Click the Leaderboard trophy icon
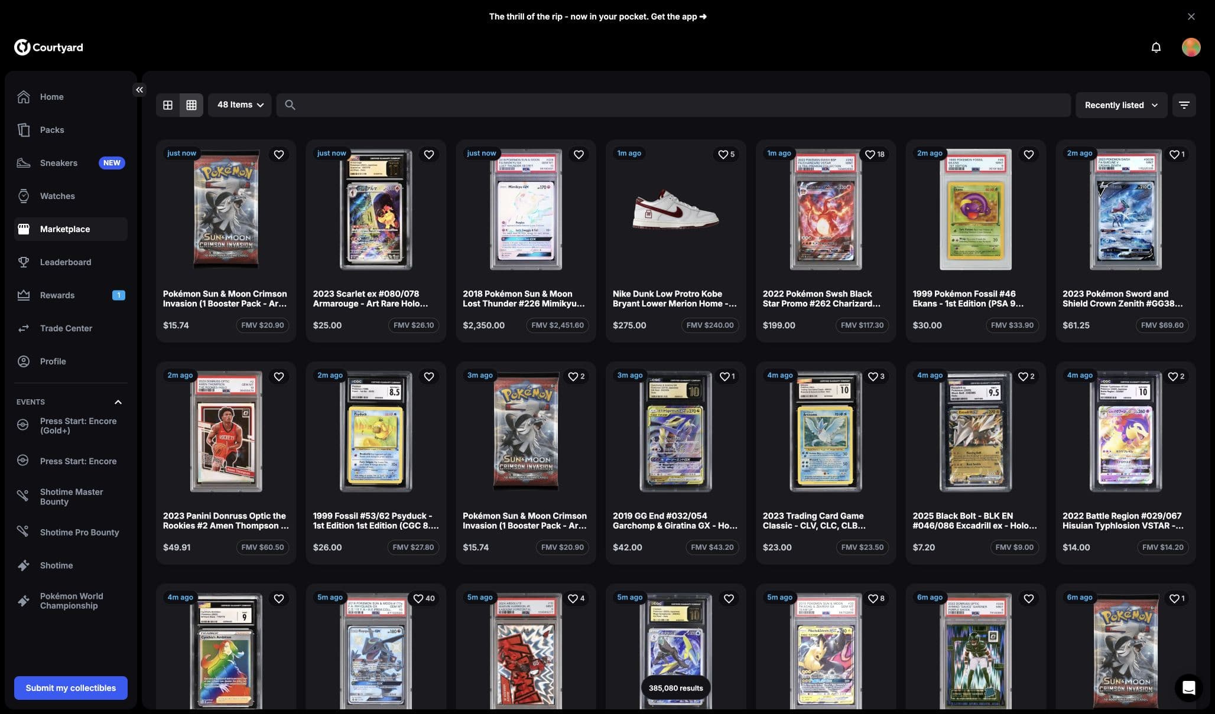This screenshot has height=714, width=1215. 24,262
